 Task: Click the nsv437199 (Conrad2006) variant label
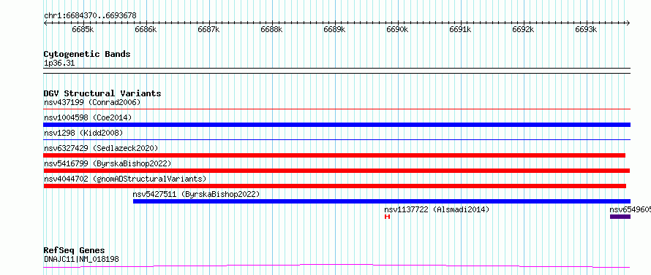click(x=92, y=102)
